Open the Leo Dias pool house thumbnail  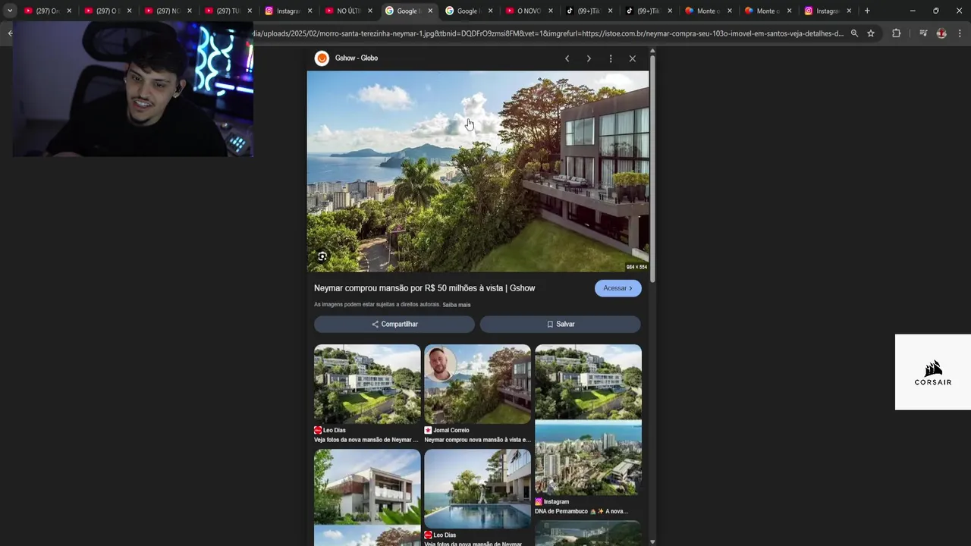[478, 489]
